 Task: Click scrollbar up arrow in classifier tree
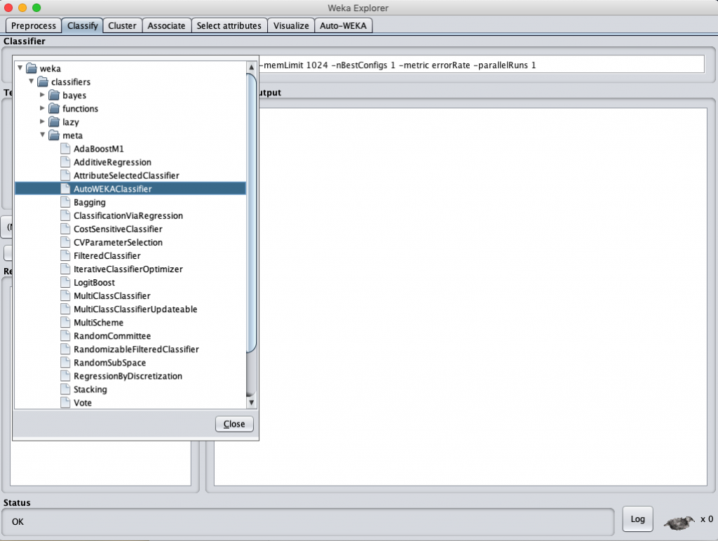coord(251,67)
